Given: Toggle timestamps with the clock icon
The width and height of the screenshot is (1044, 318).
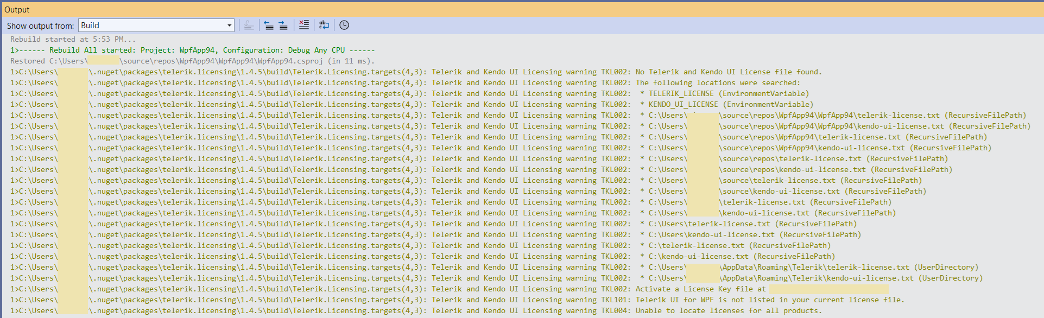Looking at the screenshot, I should pyautogui.click(x=344, y=25).
